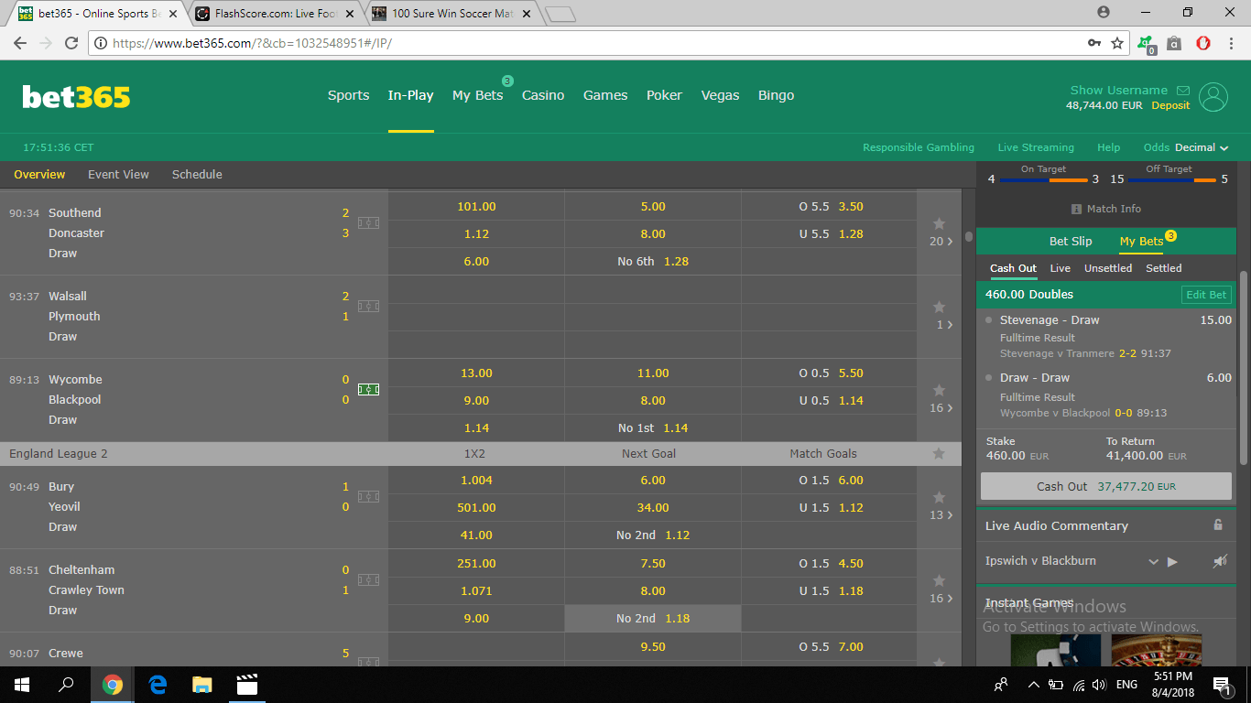Open File Explorer from the taskbar
Viewport: 1251px width, 703px height.
click(201, 684)
